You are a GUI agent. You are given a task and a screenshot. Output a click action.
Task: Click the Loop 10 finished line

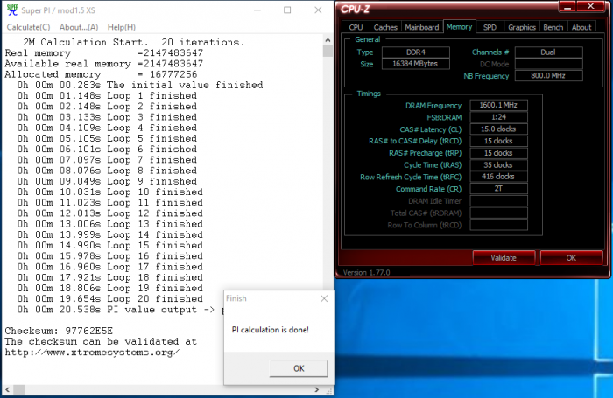pos(109,192)
